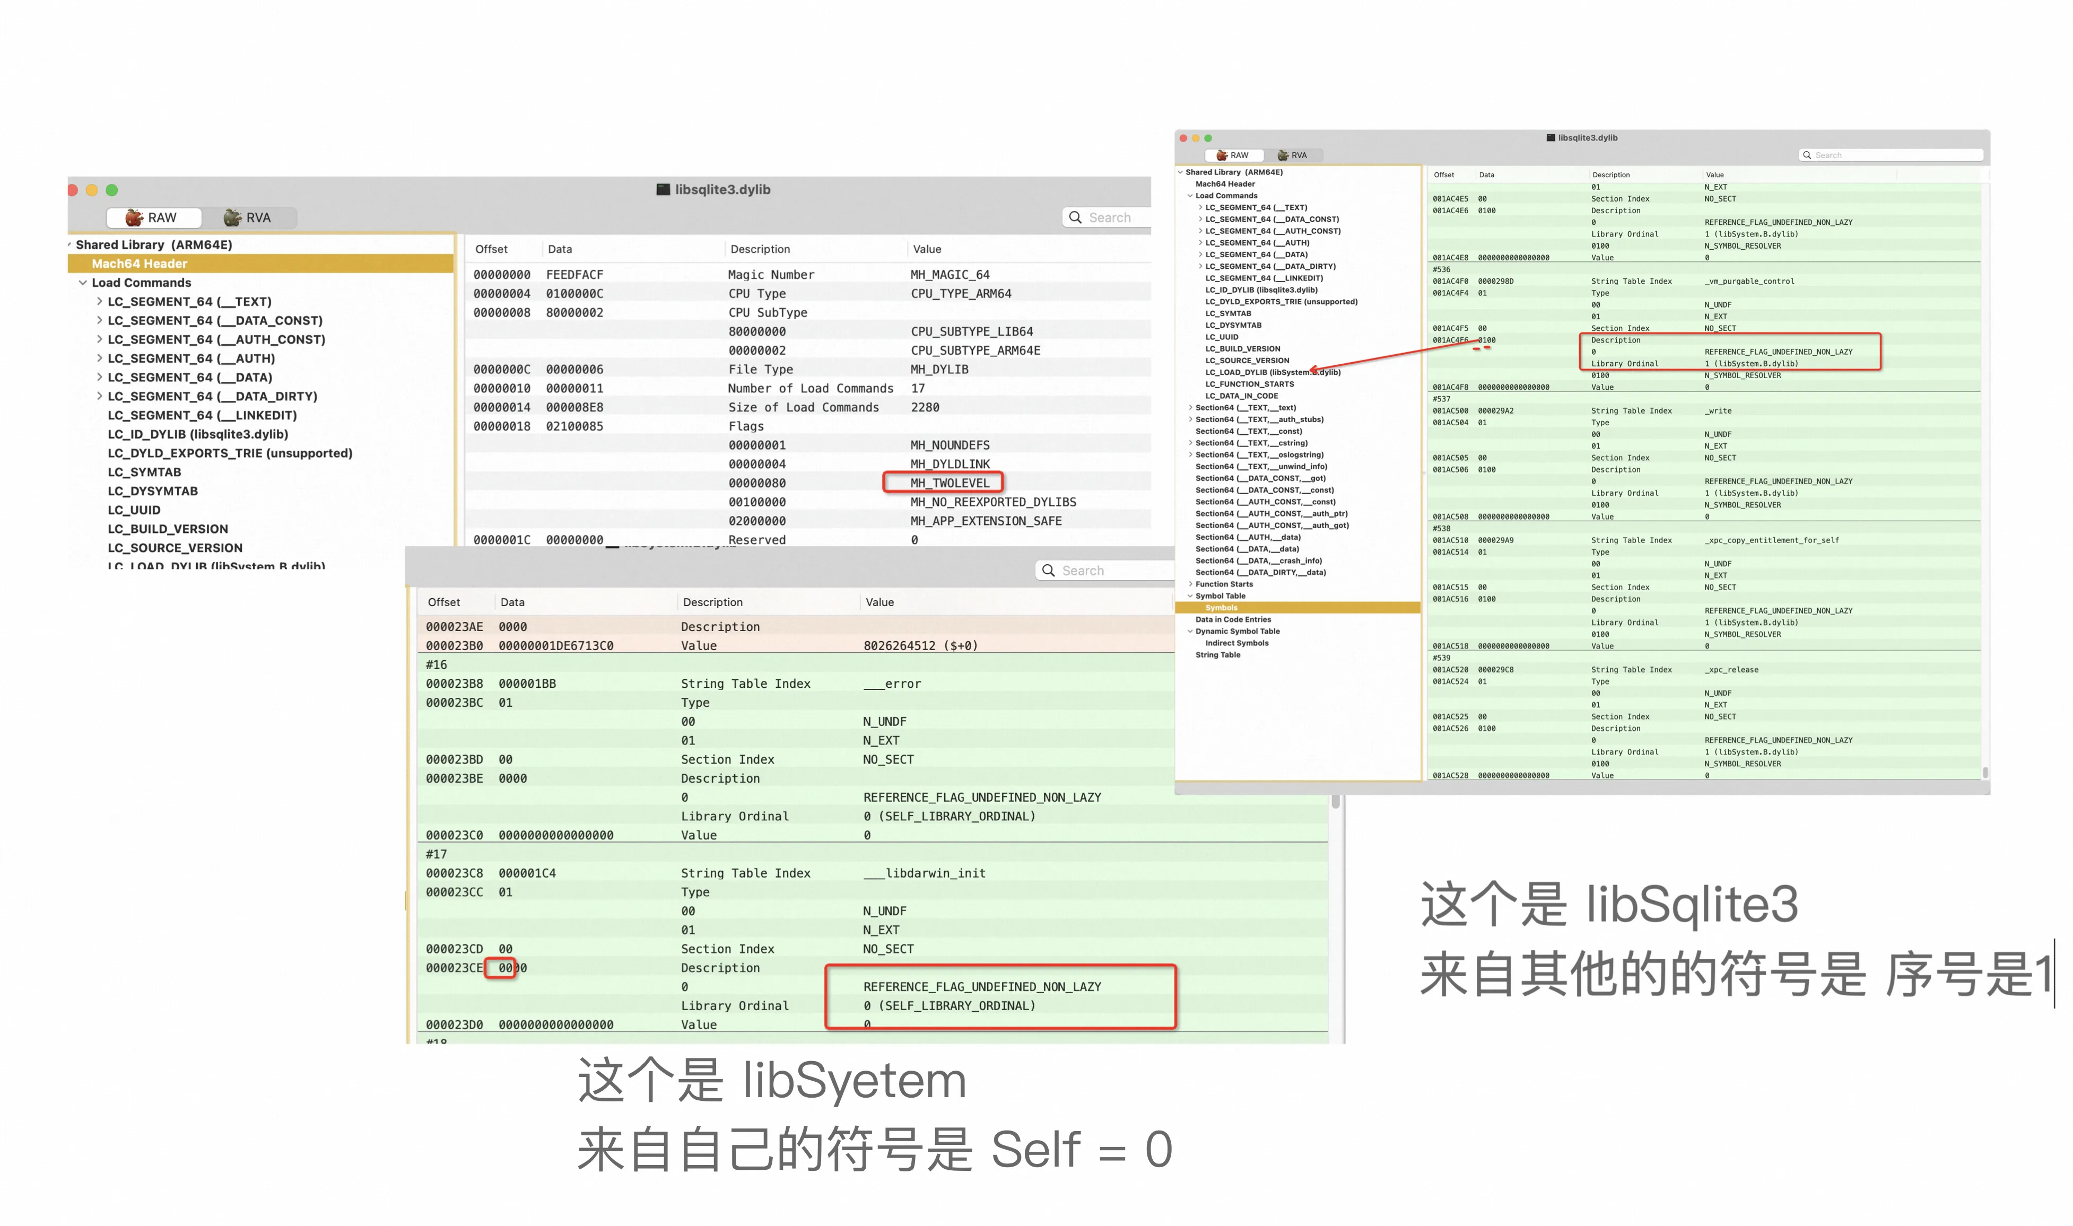Click the 8026264512 ($+0) value cell
This screenshot has height=1226, width=2073.
920,646
